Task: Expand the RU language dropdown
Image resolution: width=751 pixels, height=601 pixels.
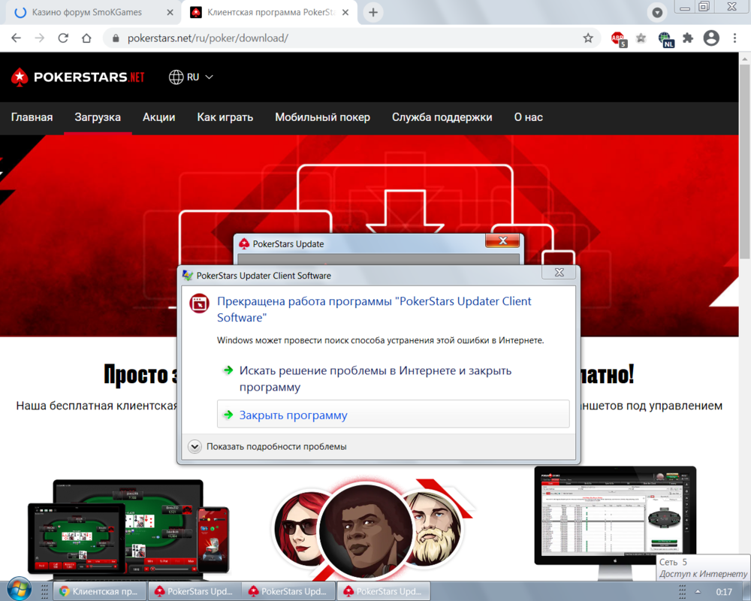Action: tap(191, 77)
